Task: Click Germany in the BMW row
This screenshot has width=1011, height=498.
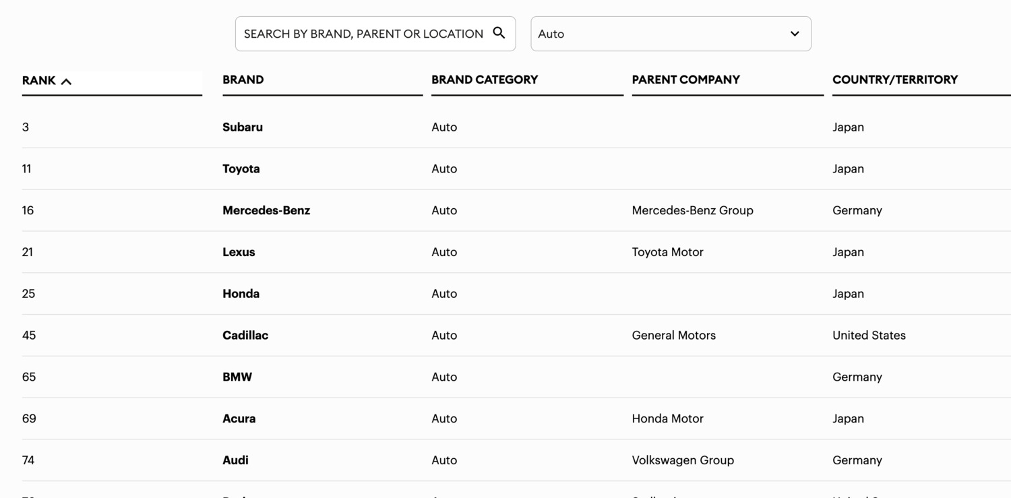Action: 857,377
